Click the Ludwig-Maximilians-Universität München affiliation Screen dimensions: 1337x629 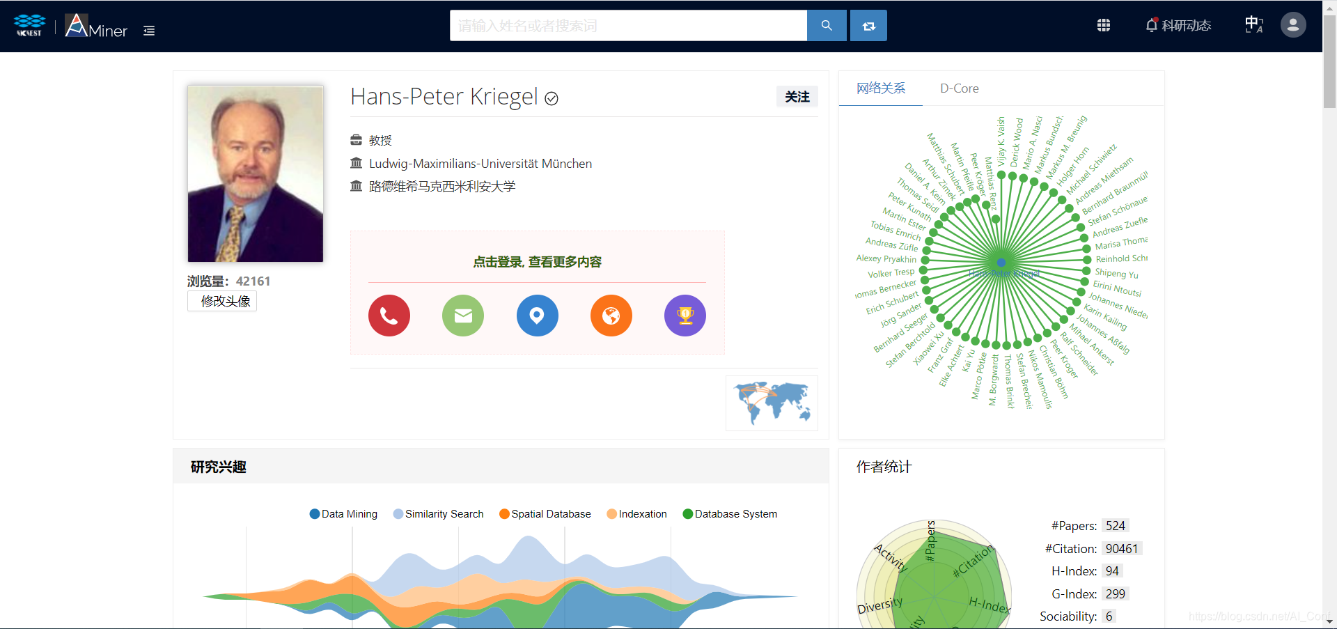480,164
